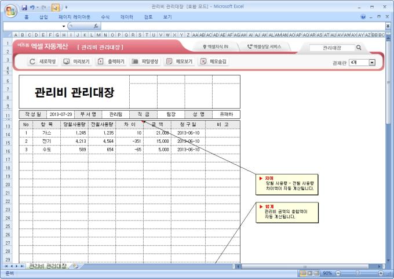Go to first sheet tab arrow
394x279 pixels.
[x=6, y=266]
